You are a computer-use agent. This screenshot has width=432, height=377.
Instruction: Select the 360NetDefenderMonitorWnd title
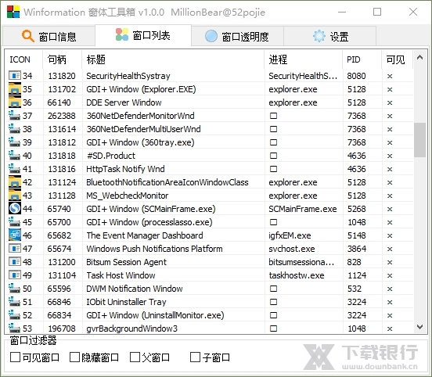[141, 116]
